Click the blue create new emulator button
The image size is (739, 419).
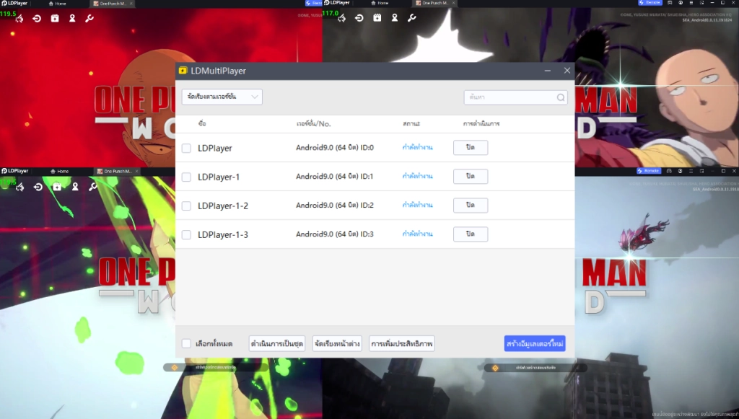535,344
